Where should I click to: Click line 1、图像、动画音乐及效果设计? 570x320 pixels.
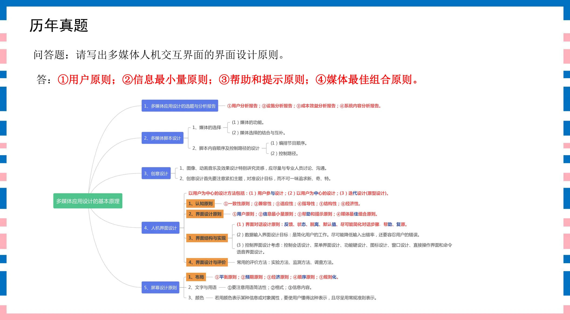(x=254, y=168)
